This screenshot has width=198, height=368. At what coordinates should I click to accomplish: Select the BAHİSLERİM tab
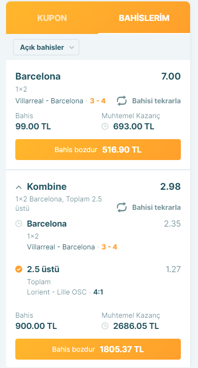[x=144, y=18]
